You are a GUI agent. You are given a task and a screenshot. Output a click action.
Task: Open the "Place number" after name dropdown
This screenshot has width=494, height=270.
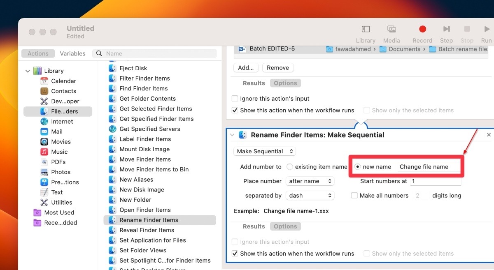310,181
